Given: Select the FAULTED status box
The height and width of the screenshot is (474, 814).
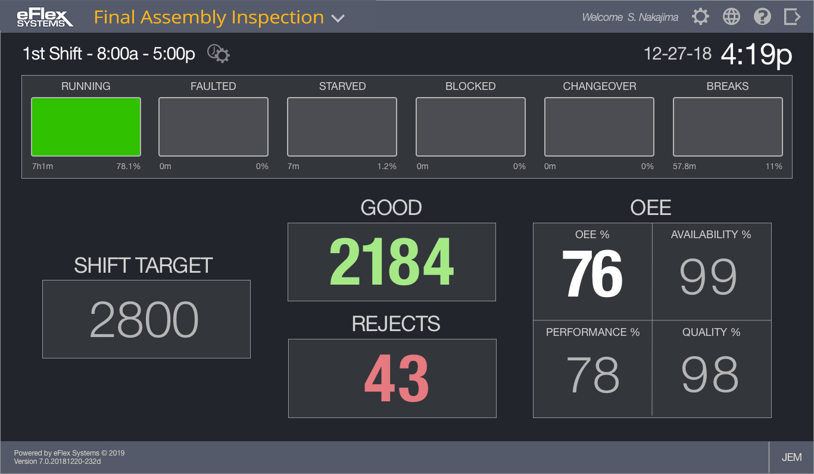Looking at the screenshot, I should point(213,127).
